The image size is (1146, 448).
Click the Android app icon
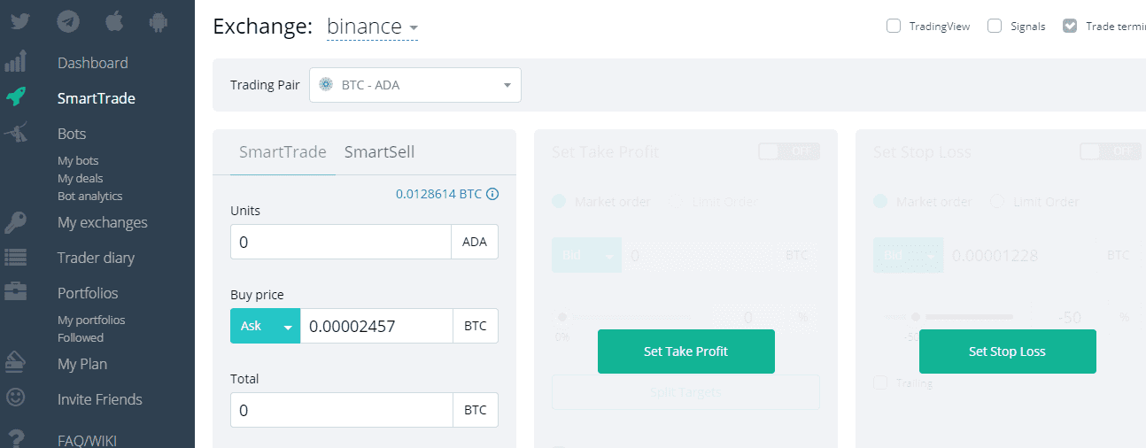[159, 21]
